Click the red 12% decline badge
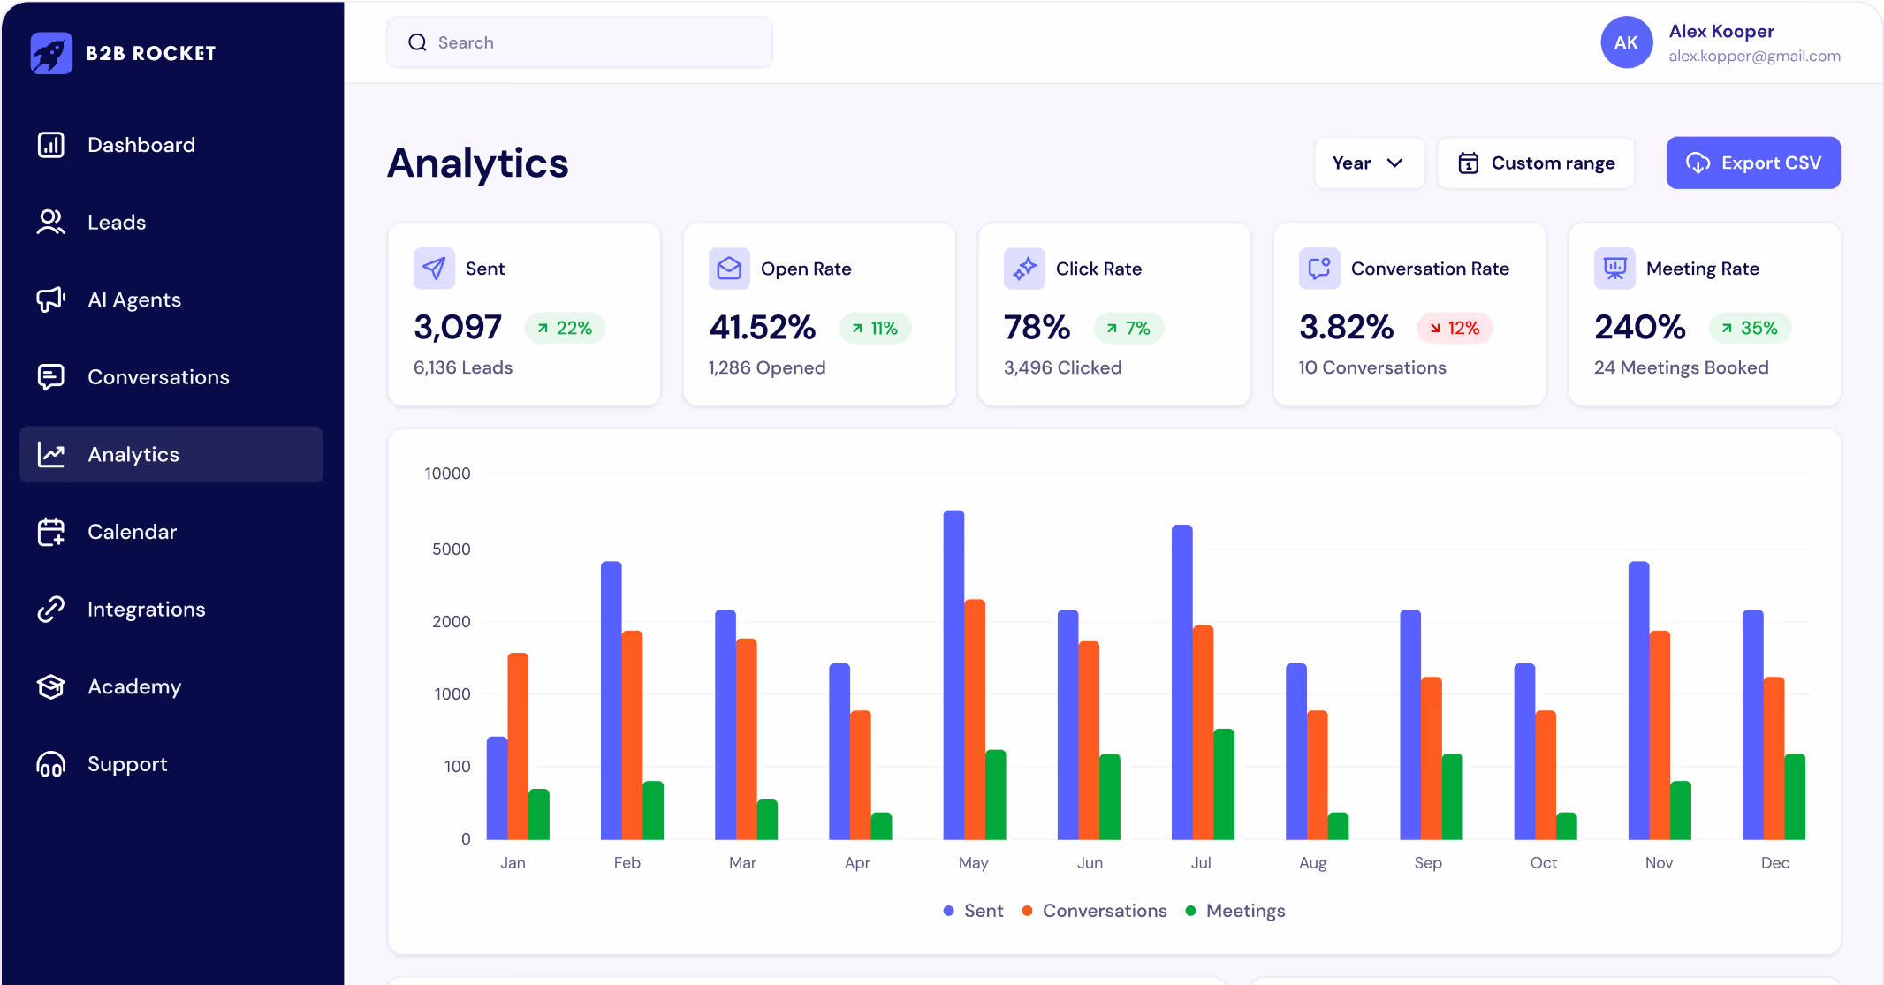 [1455, 328]
